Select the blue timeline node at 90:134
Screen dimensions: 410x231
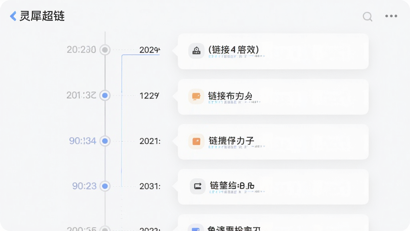click(105, 141)
